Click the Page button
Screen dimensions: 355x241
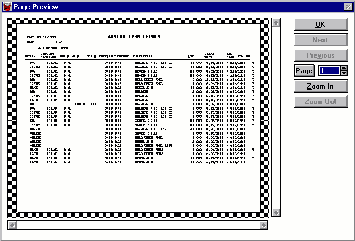pos(304,71)
